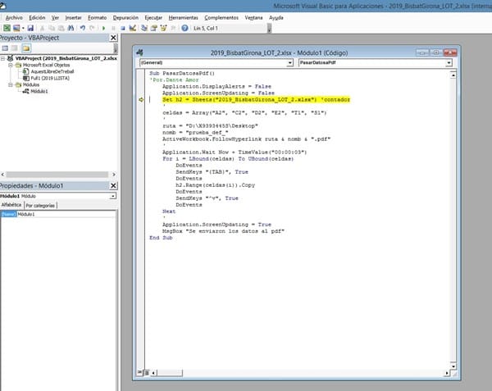The image size is (492, 391).
Task: Run macro with the green play icon
Action: coord(102,28)
